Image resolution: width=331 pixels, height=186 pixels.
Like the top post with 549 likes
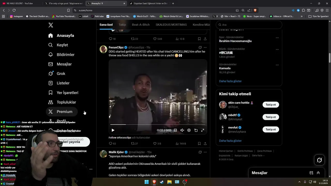[157, 39]
